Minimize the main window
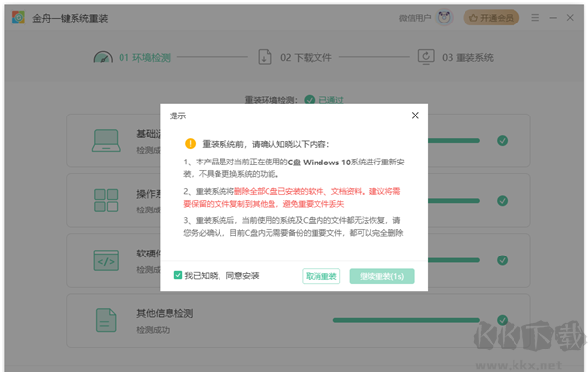Screen dimensions: 588x372 pos(553,18)
